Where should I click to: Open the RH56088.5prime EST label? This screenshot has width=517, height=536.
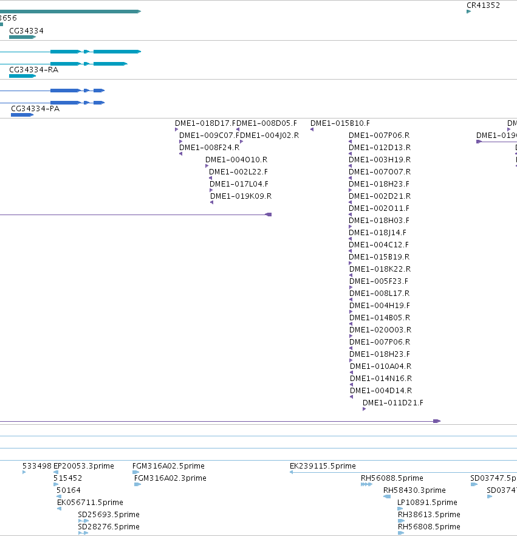click(x=392, y=478)
